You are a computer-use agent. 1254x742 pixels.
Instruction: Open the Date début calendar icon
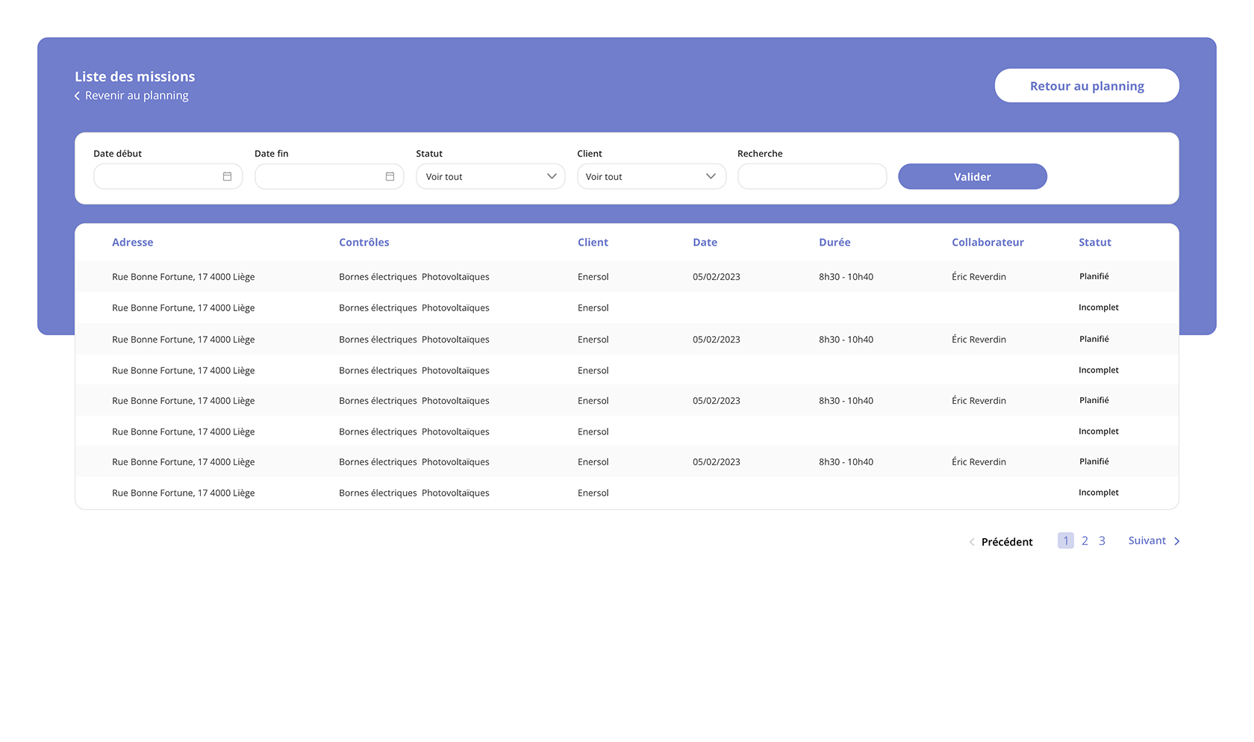227,177
